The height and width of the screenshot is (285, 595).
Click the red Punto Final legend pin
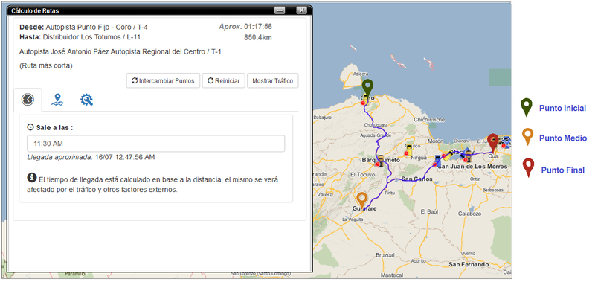pos(528,167)
